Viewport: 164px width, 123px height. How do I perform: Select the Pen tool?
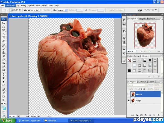(x=4, y=74)
